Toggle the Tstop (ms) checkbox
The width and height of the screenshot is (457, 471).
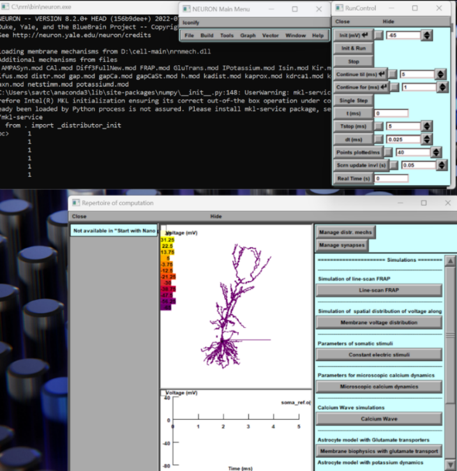pyautogui.click(x=379, y=126)
